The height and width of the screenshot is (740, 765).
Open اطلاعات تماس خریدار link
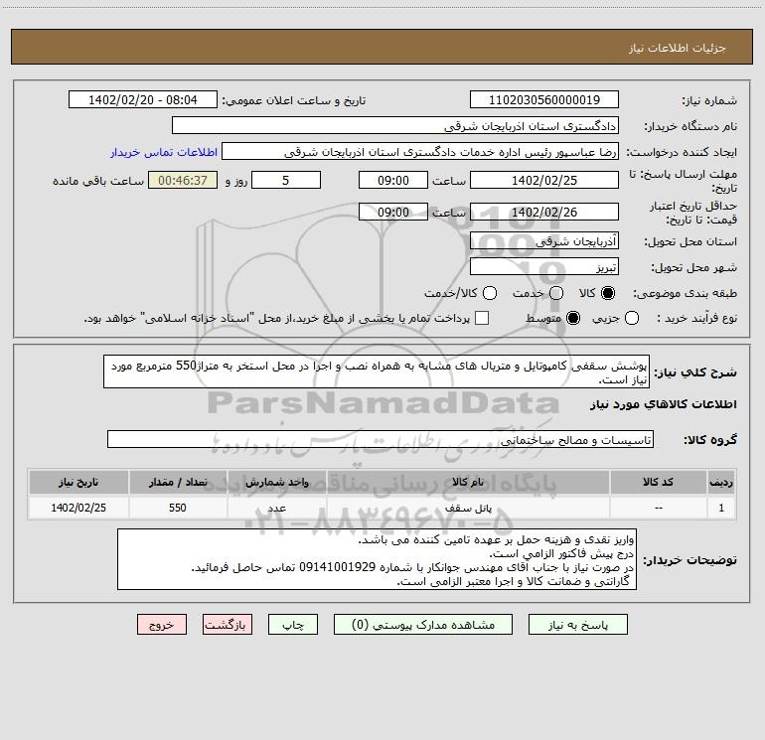coord(164,152)
